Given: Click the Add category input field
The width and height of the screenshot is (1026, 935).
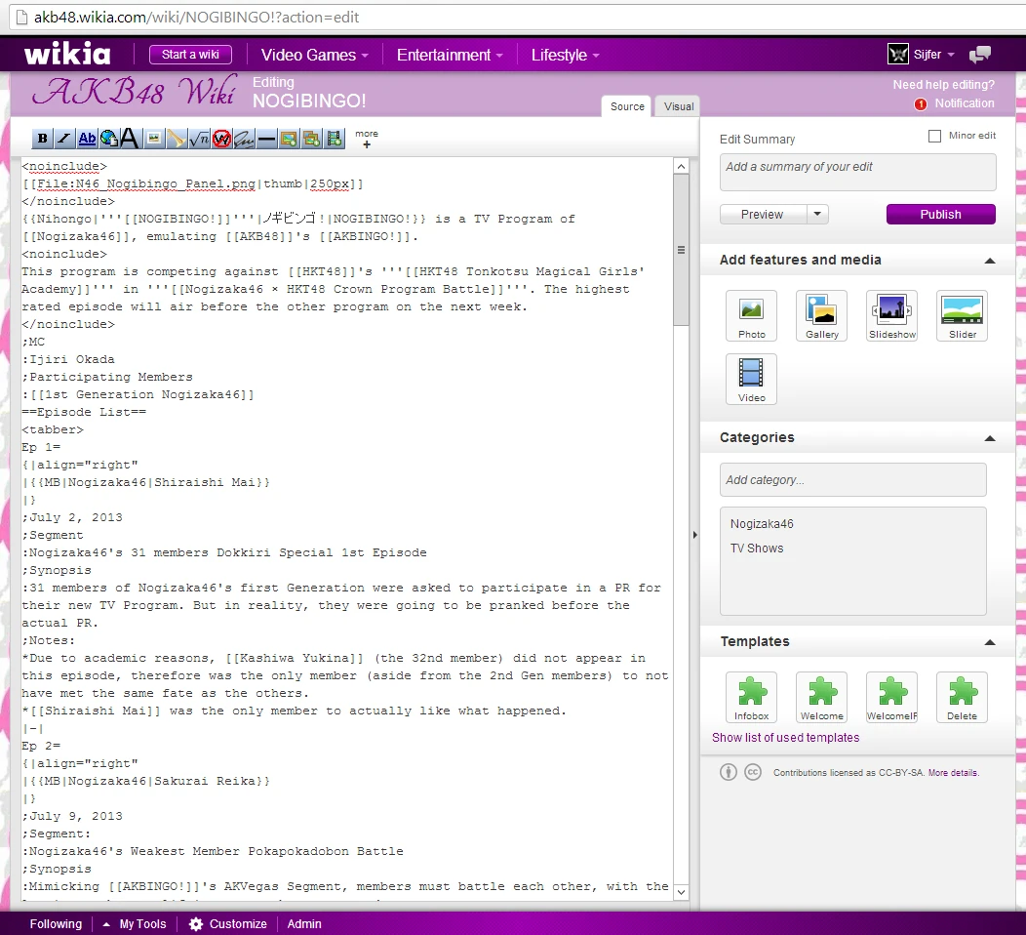Looking at the screenshot, I should pyautogui.click(x=852, y=479).
